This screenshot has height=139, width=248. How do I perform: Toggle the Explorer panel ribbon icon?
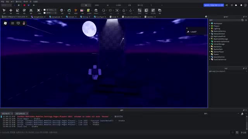139,10
